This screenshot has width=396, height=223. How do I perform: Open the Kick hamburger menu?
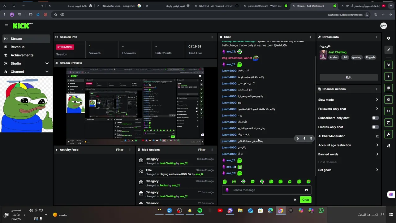pos(6,26)
